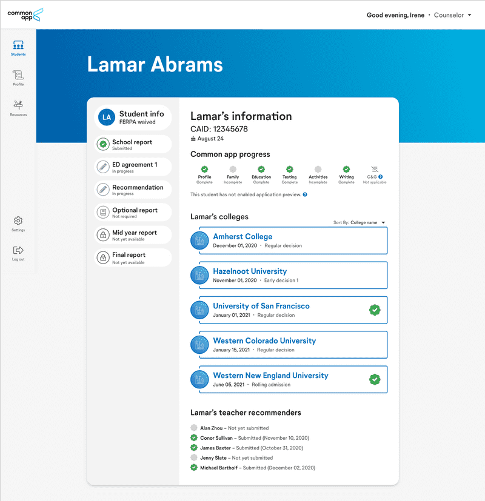
Task: Select the Mid year report section
Action: (133, 234)
